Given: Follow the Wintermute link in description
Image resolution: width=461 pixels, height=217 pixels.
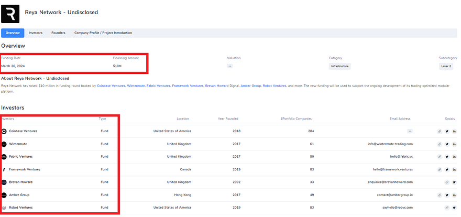Looking at the screenshot, I should point(136,86).
